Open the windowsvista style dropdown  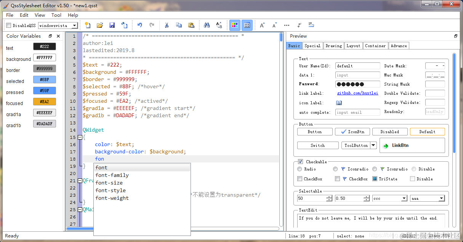pyautogui.click(x=58, y=25)
